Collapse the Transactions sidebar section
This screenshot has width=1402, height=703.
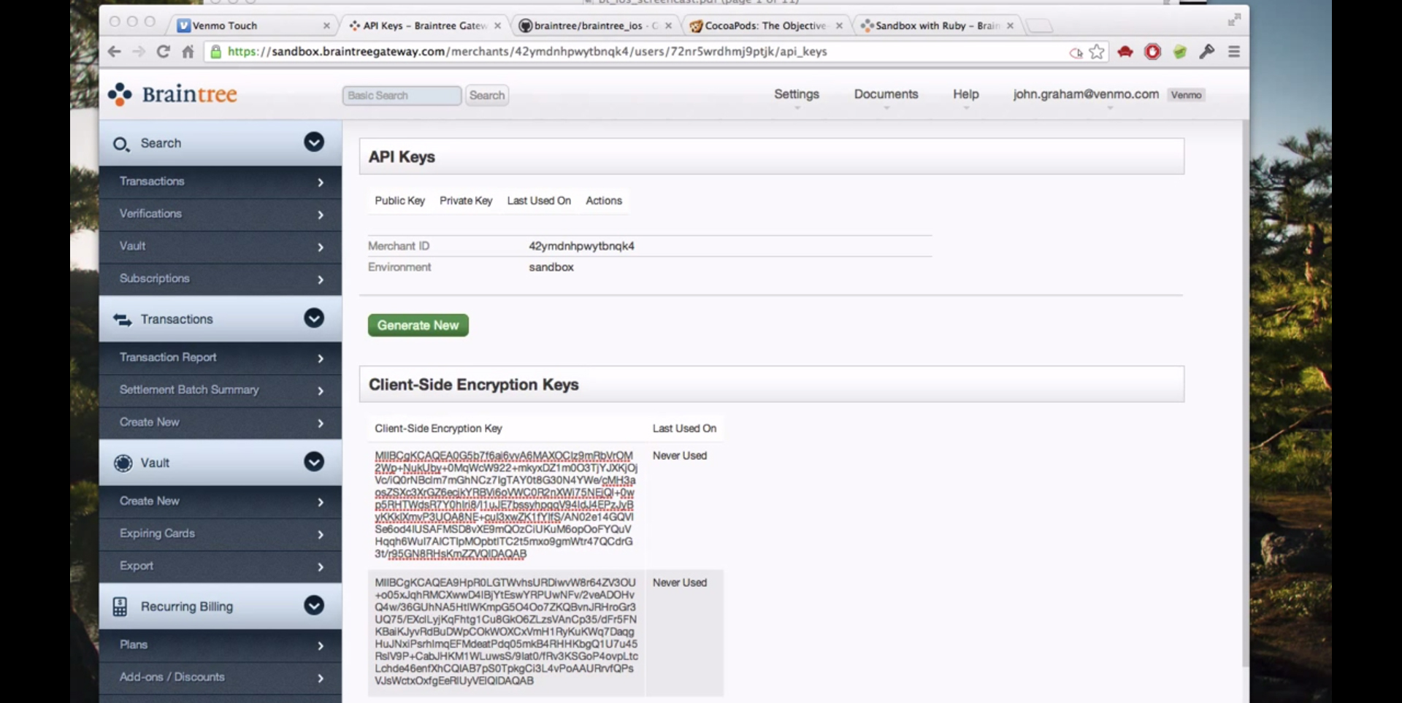314,318
